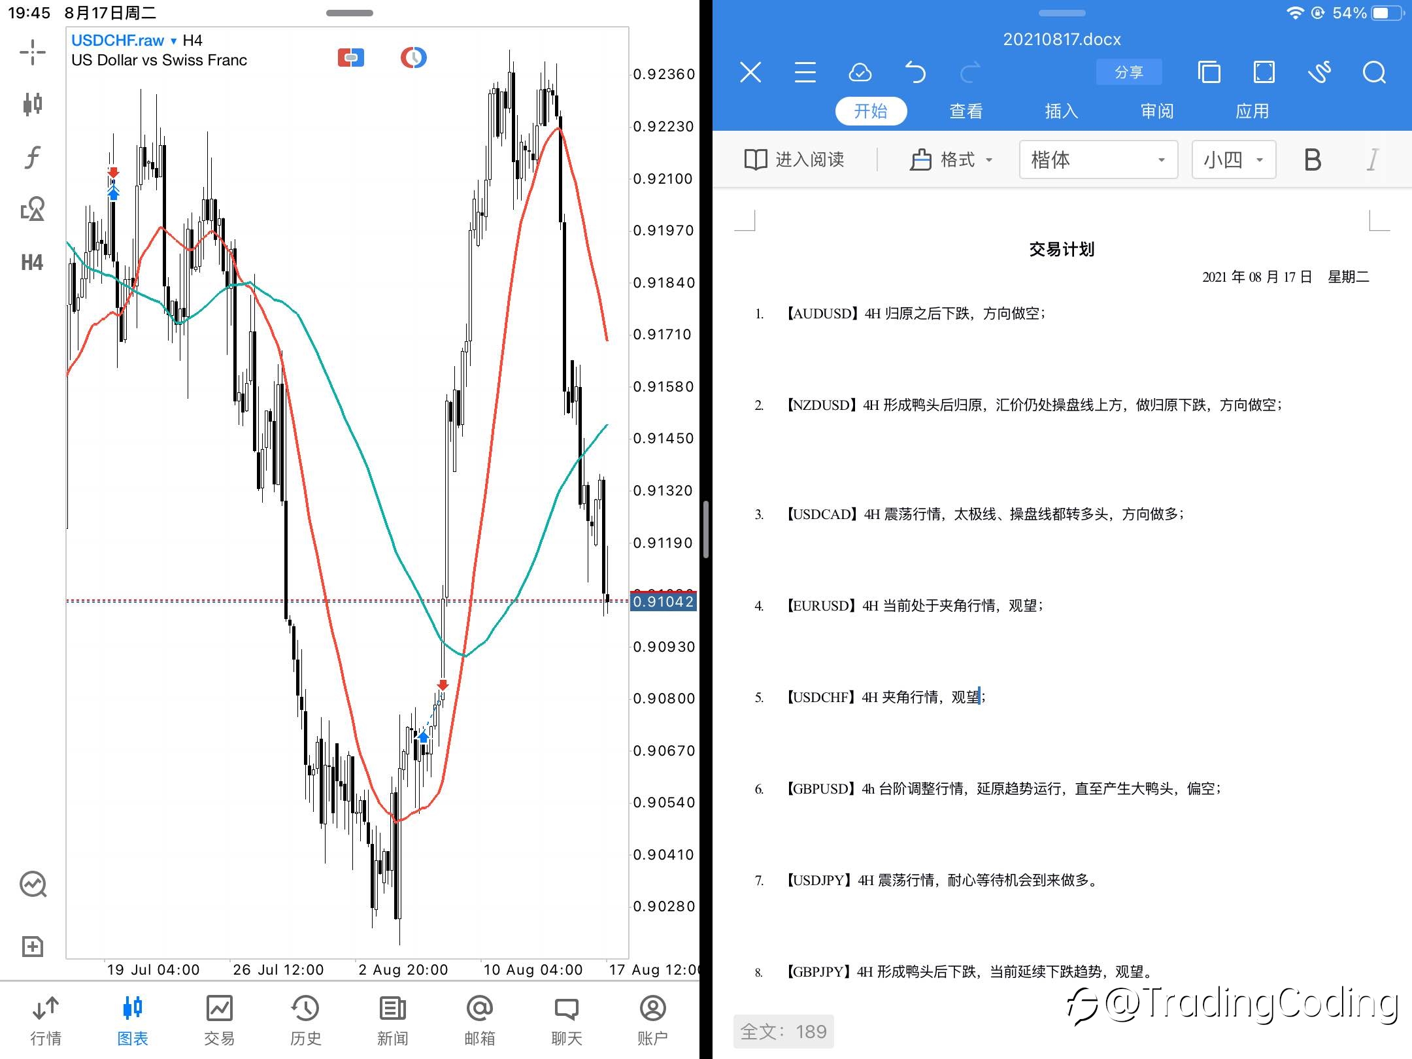Tap the blue buy arrow near 0.90670

[423, 737]
